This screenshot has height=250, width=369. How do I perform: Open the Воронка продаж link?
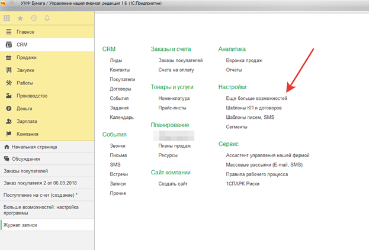pyautogui.click(x=244, y=60)
